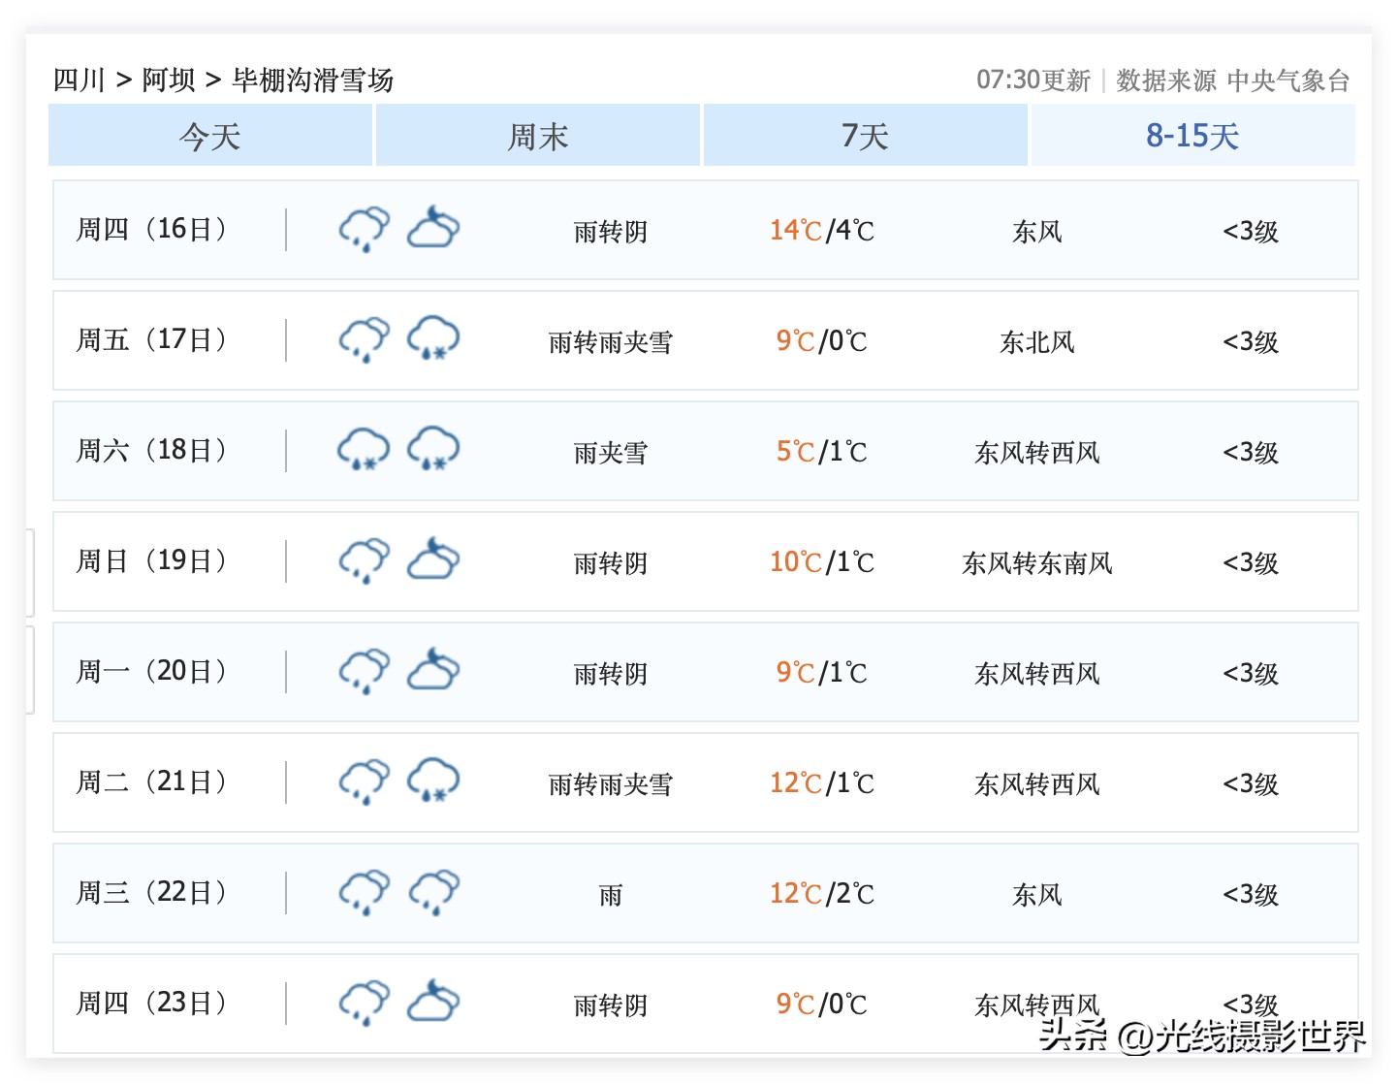Click the 雨夹雪 weather text for Saturday
1398x1084 pixels.
coord(610,453)
